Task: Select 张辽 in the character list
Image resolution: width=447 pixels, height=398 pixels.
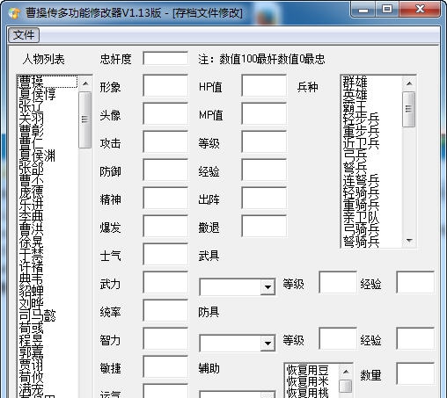Action: click(48, 106)
